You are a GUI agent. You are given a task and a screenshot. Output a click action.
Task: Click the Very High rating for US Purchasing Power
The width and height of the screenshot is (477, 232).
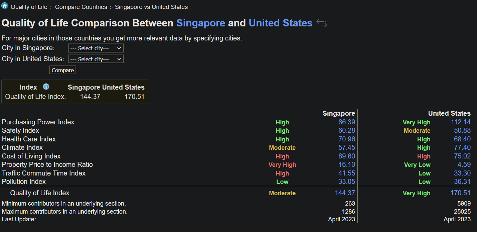(x=417, y=122)
